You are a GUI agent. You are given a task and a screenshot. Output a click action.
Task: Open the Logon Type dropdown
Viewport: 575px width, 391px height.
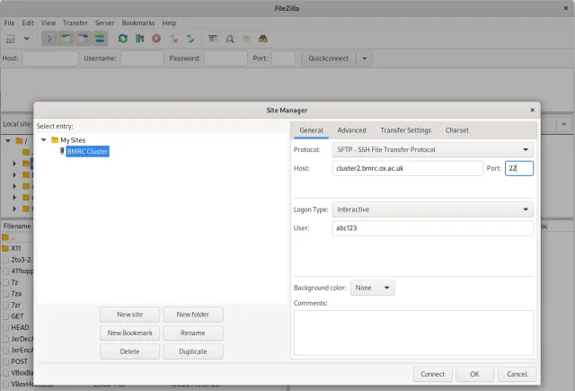pyautogui.click(x=433, y=209)
